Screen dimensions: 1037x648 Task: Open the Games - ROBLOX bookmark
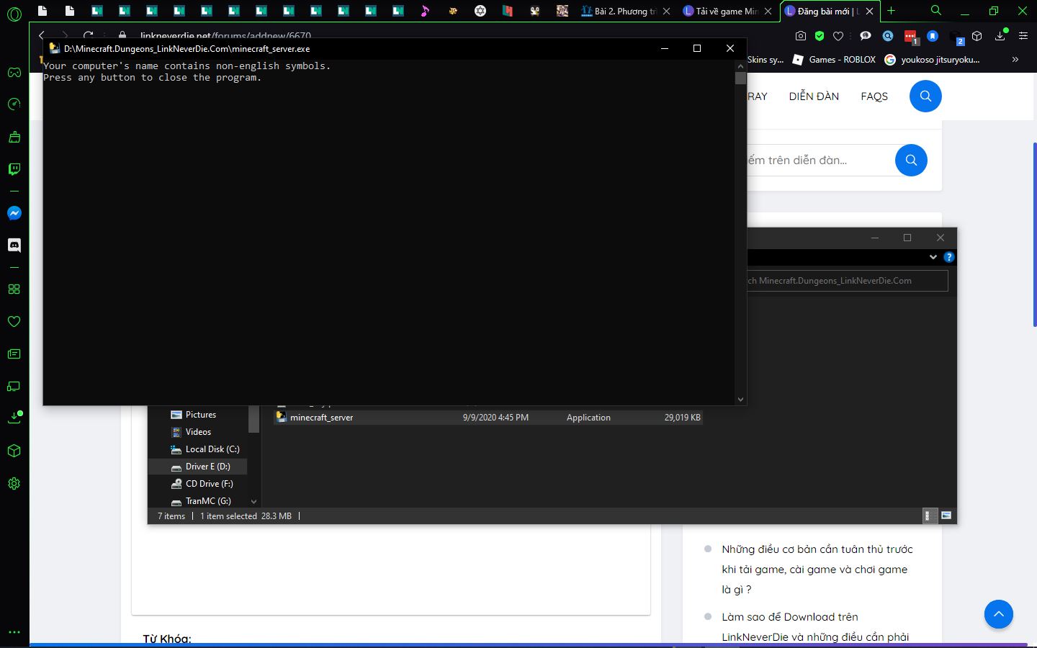tap(834, 60)
